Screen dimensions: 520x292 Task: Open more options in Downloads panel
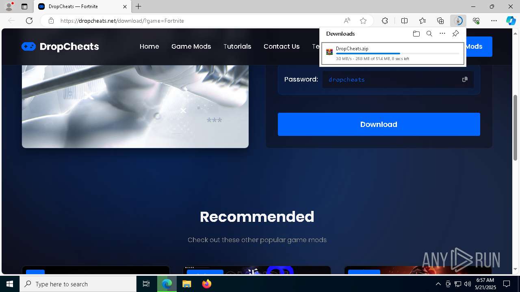coord(442,34)
